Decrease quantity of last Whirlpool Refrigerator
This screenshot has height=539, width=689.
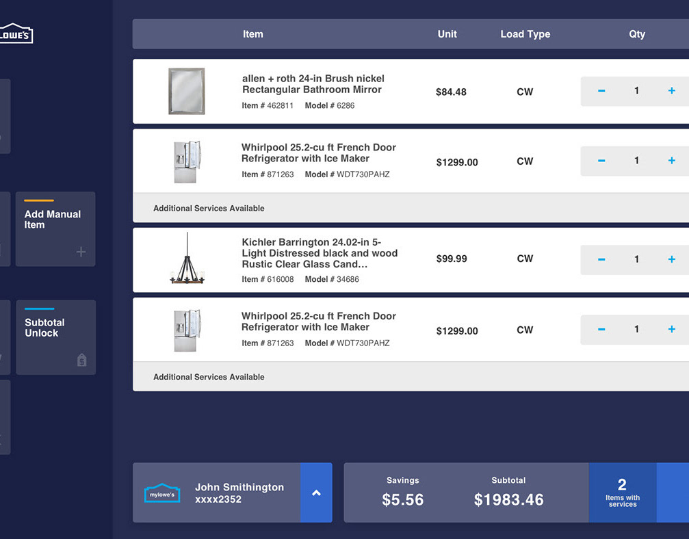[601, 330]
